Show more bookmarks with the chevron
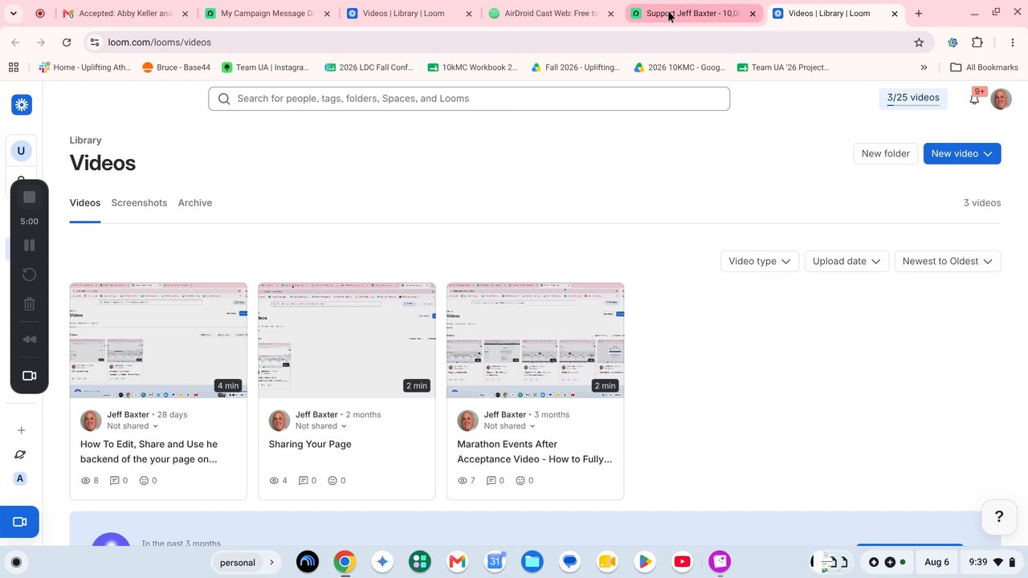Screen dimensions: 1028x578 [x=924, y=67]
